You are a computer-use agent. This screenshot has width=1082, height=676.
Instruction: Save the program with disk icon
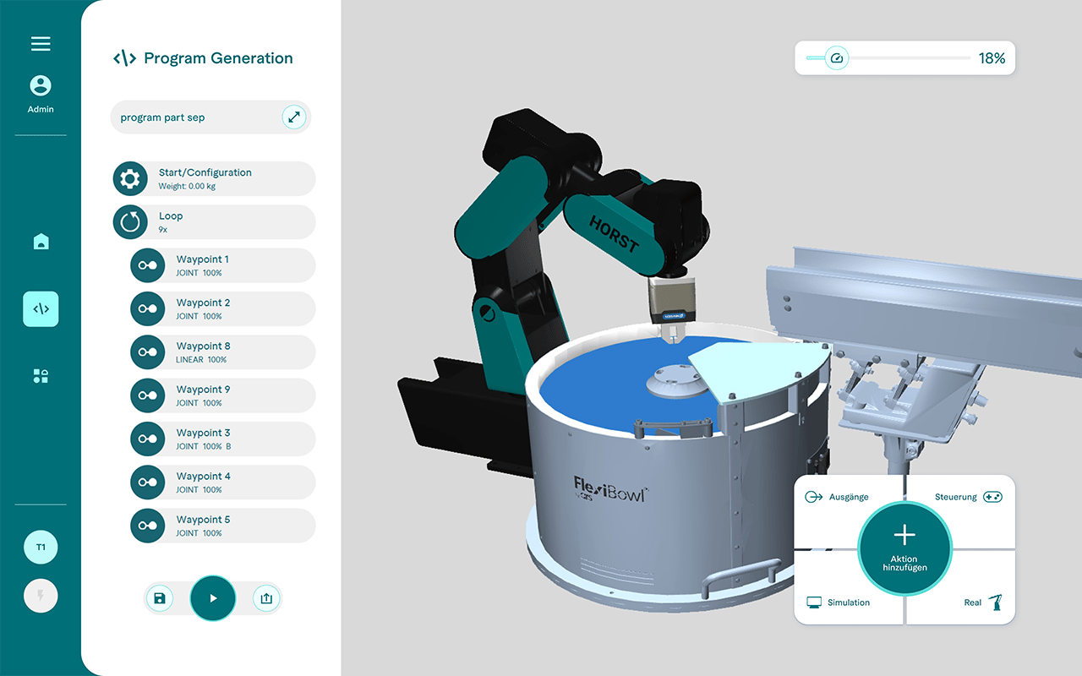(x=159, y=599)
